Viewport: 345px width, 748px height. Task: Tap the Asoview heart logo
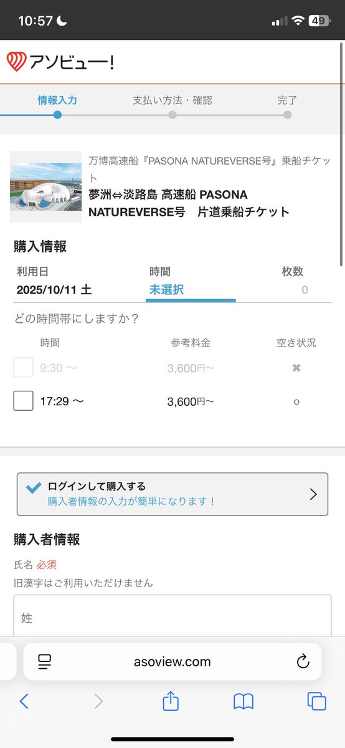coord(16,62)
